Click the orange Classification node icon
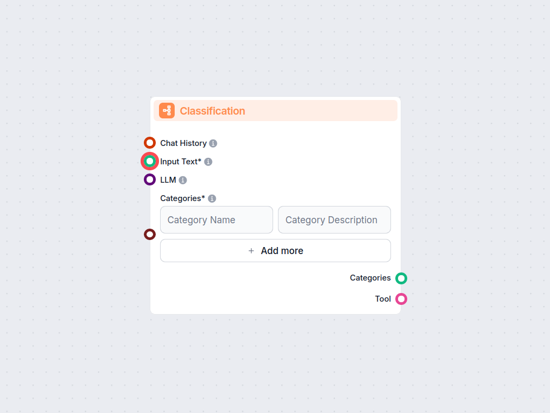 [x=167, y=111]
